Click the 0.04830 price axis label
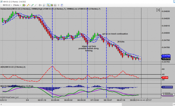Image resolution: width=175 pixels, height=106 pixels. tap(166, 11)
